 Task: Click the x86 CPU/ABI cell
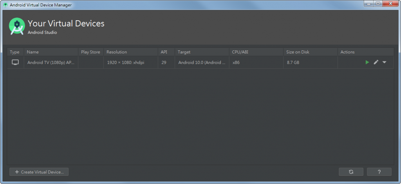coord(256,62)
